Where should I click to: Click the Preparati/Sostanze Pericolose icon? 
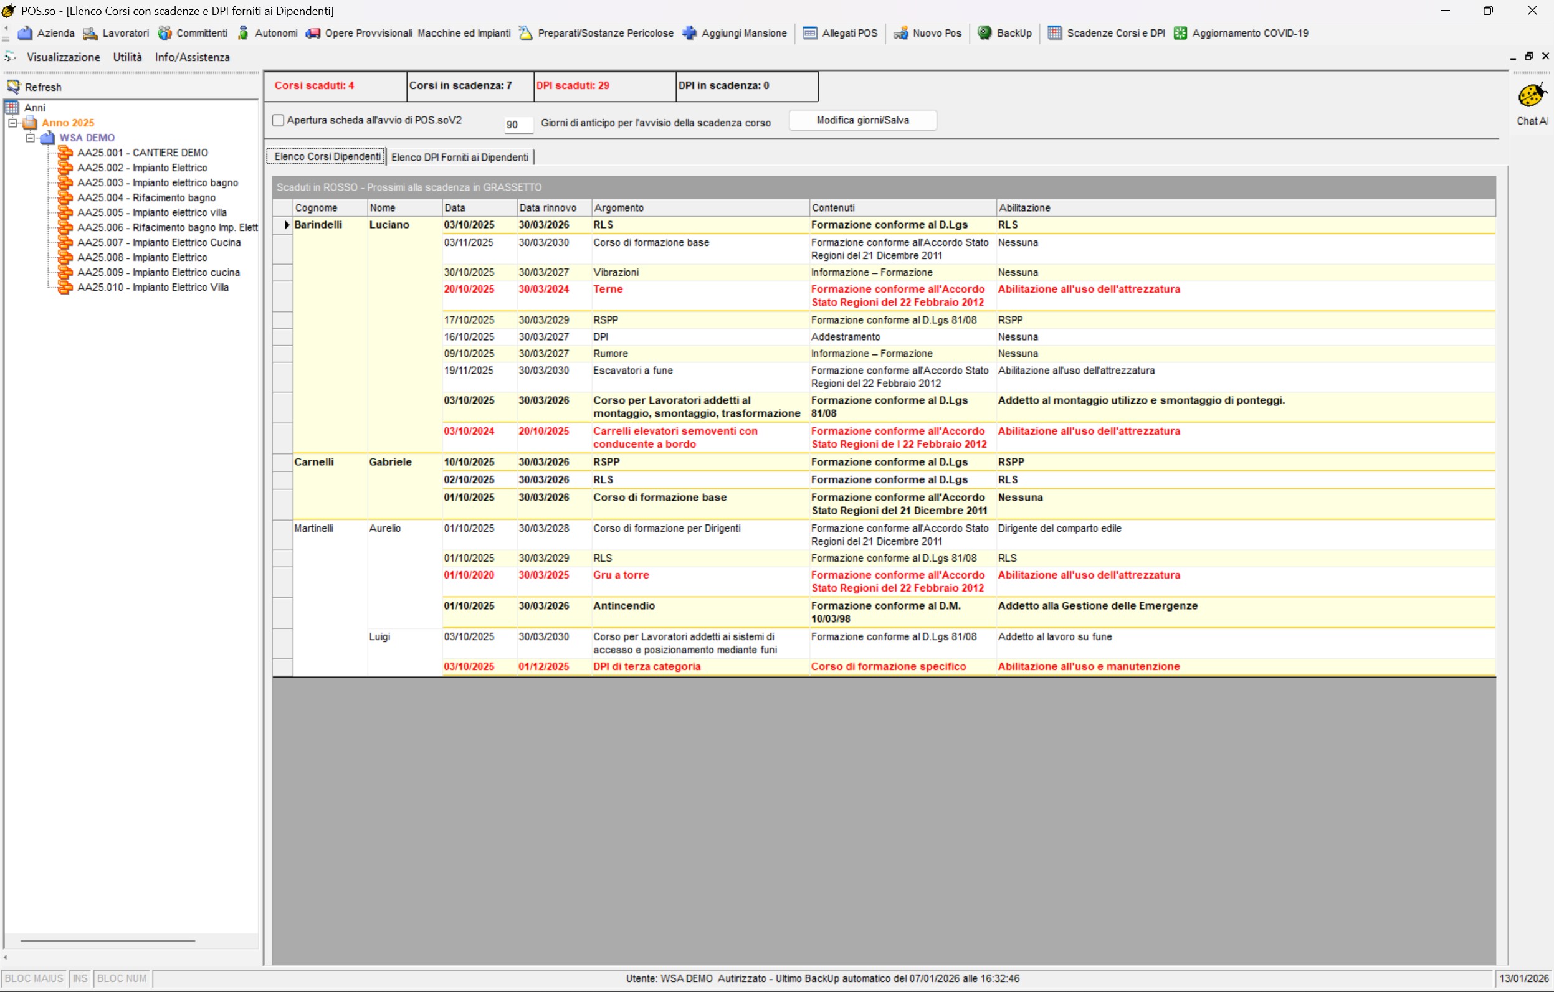point(526,33)
